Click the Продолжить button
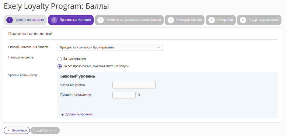 (45, 130)
